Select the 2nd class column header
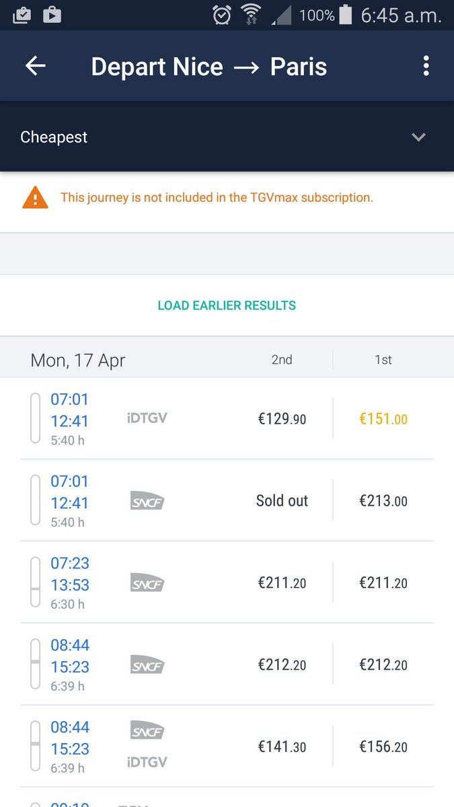The image size is (454, 807). point(282,360)
